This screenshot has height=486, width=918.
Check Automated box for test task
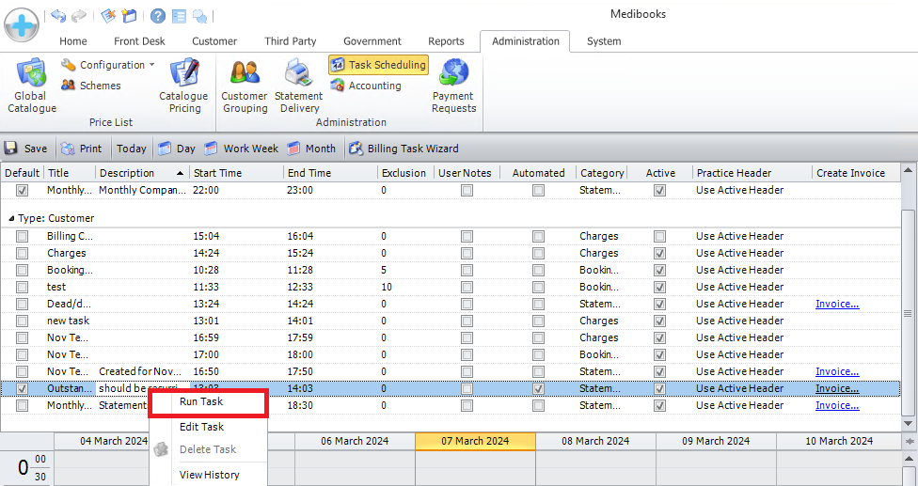[x=538, y=287]
